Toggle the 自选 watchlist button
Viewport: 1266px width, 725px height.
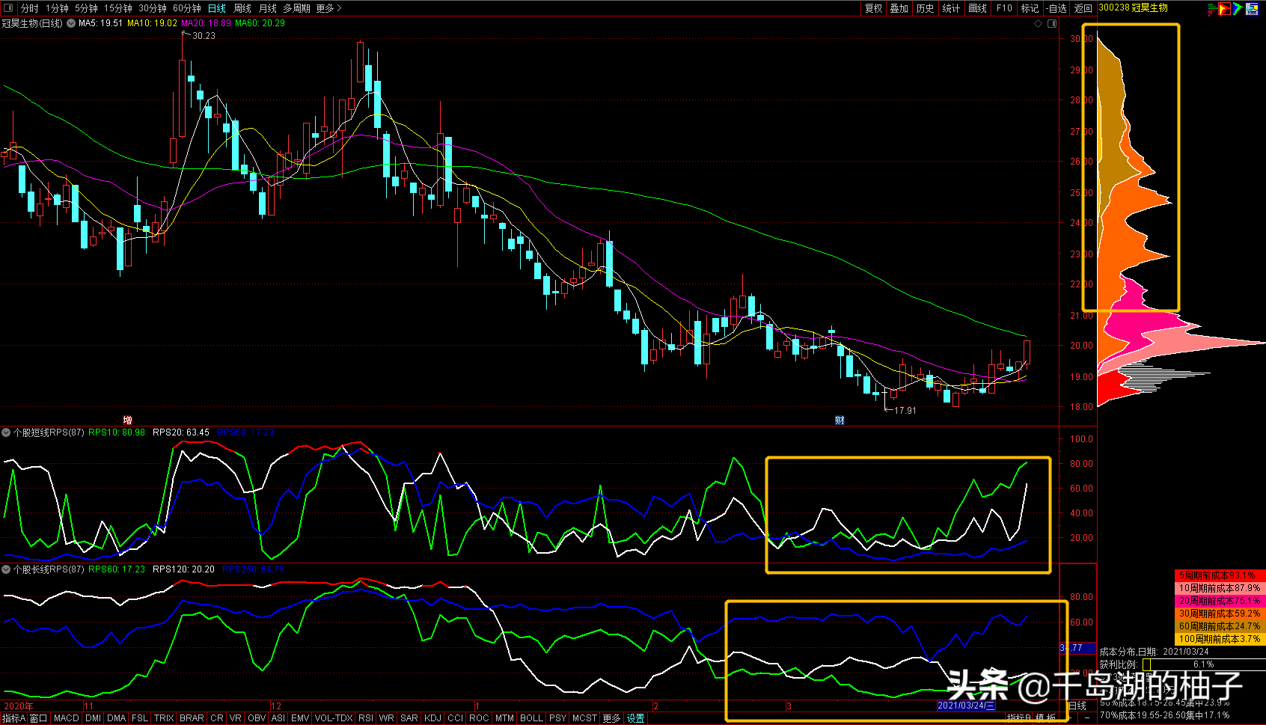(1056, 8)
